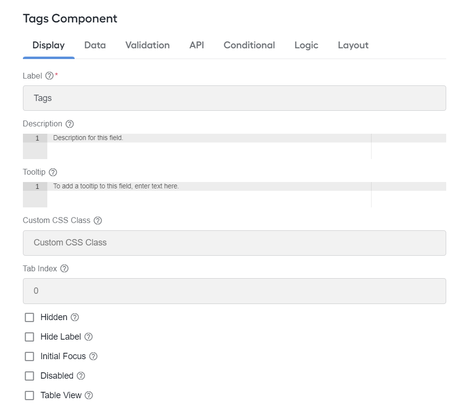
Task: Open the Validation tab
Action: coord(147,45)
